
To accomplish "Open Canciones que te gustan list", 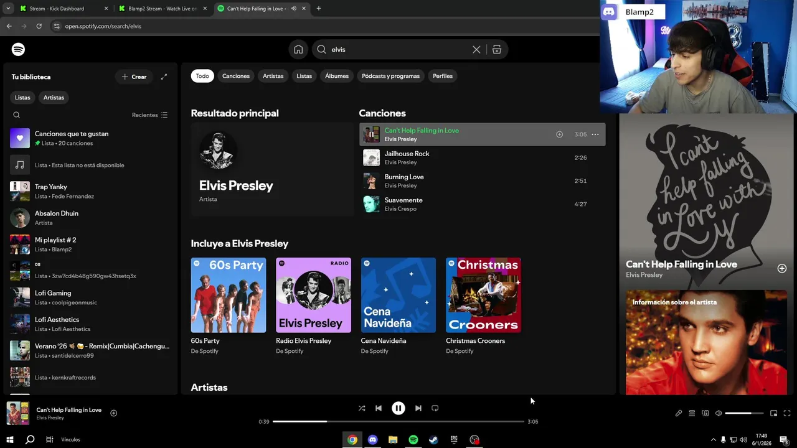I will 90,138.
